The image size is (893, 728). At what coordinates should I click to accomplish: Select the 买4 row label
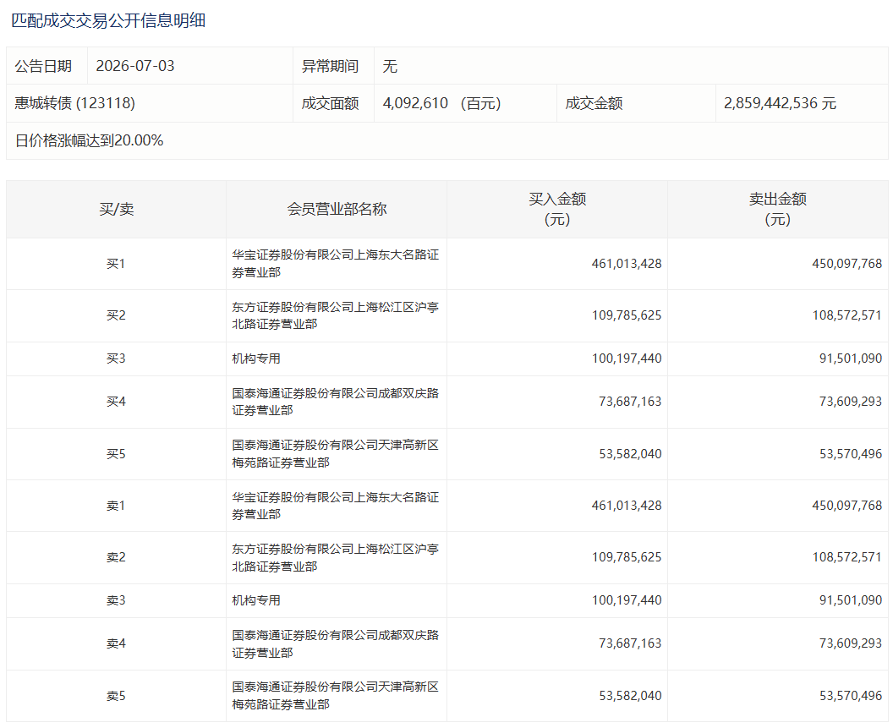tap(116, 402)
